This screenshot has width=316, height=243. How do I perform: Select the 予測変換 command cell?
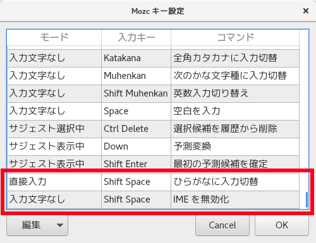pyautogui.click(x=235, y=146)
